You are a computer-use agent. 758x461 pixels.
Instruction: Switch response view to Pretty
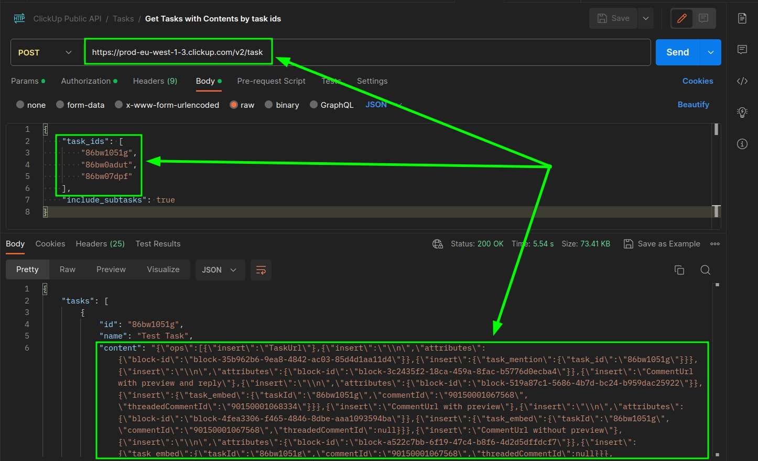[x=27, y=269]
